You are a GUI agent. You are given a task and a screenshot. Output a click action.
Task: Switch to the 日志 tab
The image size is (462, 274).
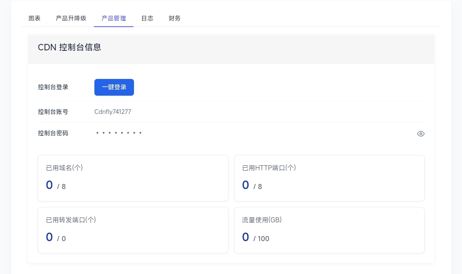[147, 18]
